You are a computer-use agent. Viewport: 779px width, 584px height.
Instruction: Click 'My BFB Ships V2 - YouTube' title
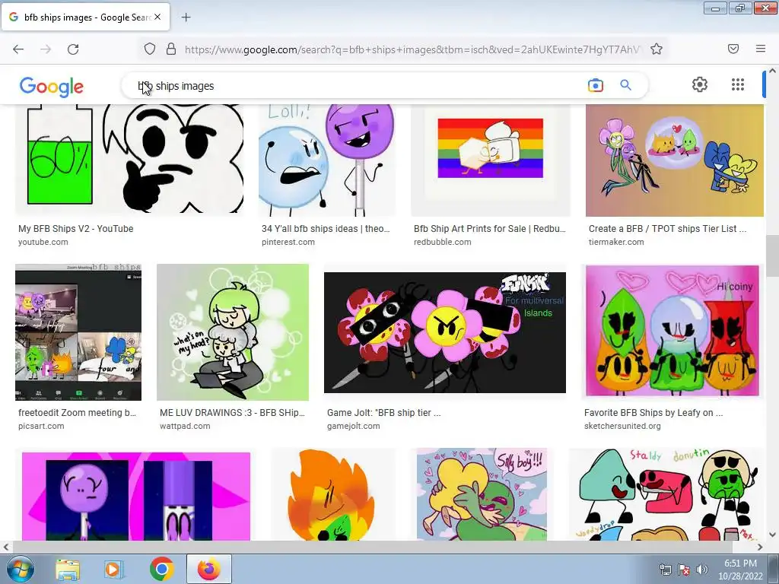pyautogui.click(x=76, y=228)
